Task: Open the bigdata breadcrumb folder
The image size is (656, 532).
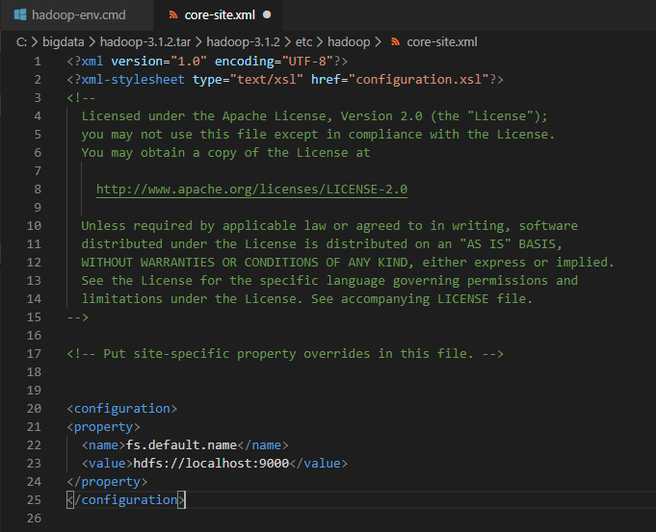Action: (x=64, y=41)
